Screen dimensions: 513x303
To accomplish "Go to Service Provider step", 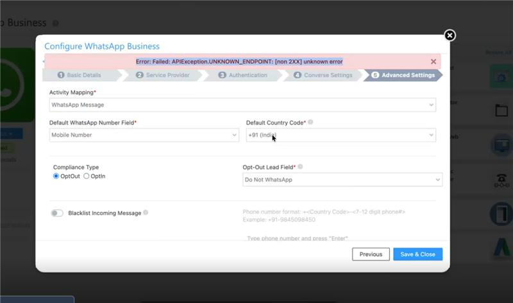I will click(x=163, y=75).
